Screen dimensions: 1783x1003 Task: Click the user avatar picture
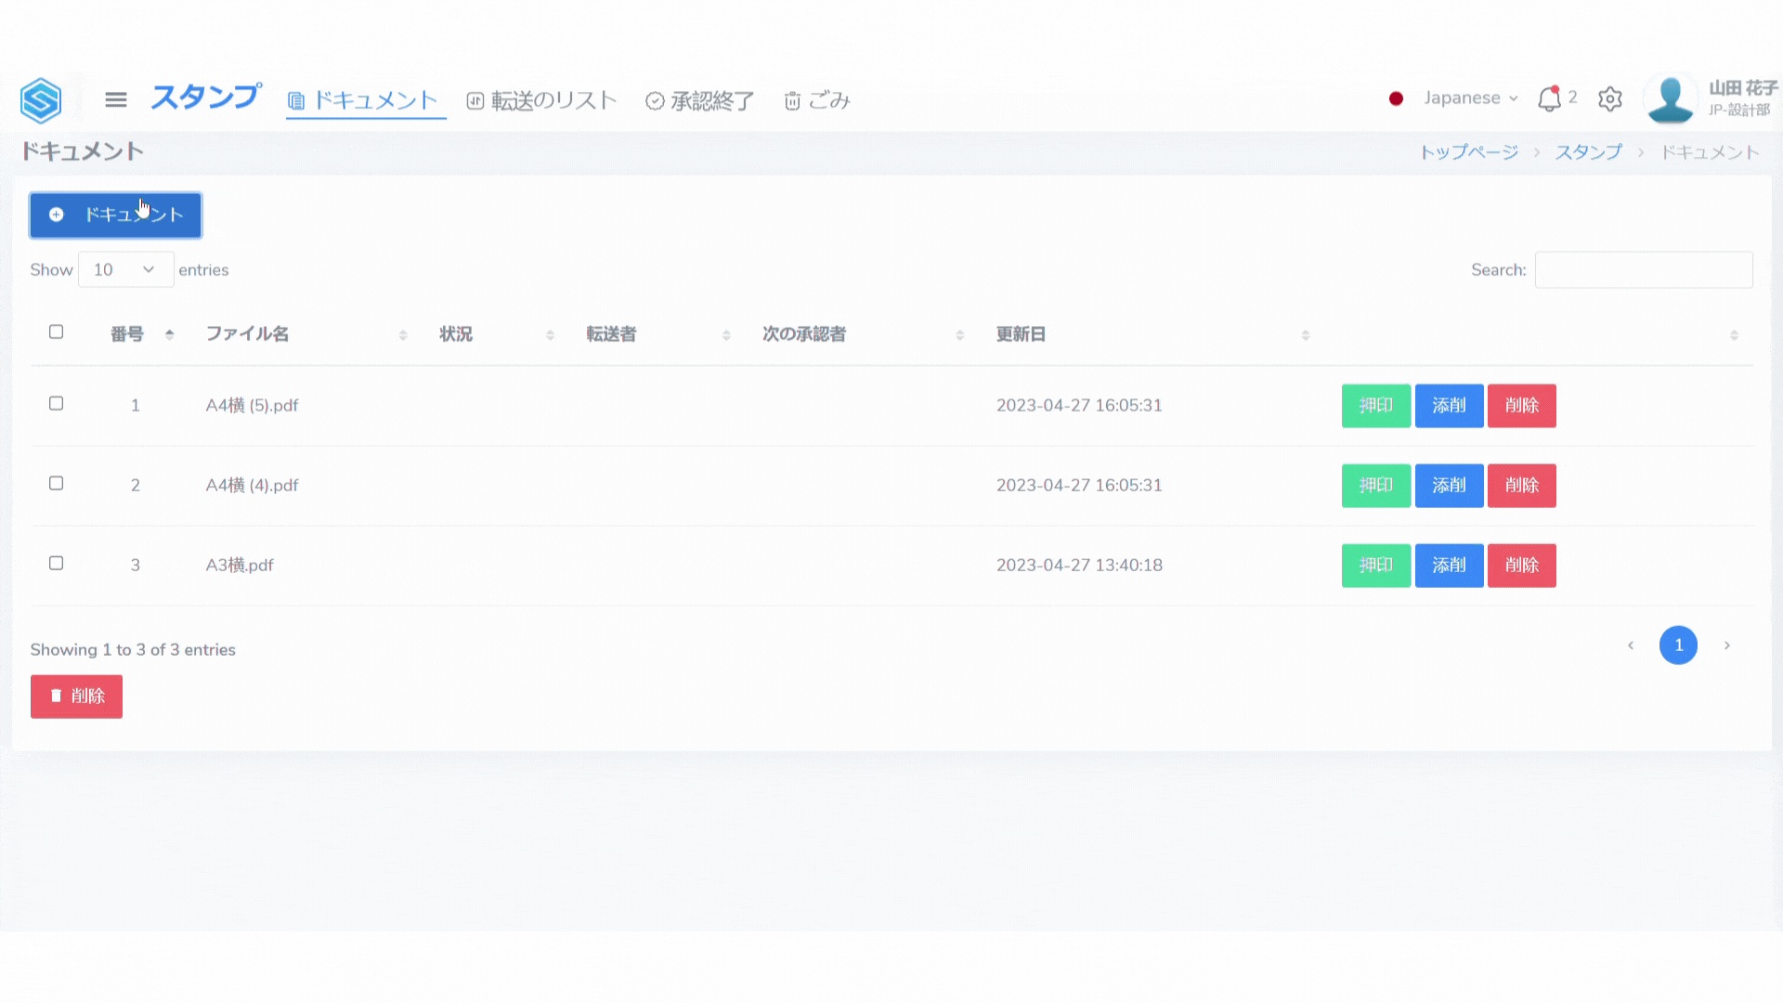(1670, 99)
